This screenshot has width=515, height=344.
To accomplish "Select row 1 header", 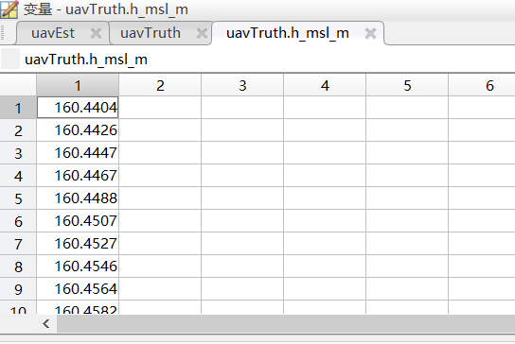I will point(18,108).
